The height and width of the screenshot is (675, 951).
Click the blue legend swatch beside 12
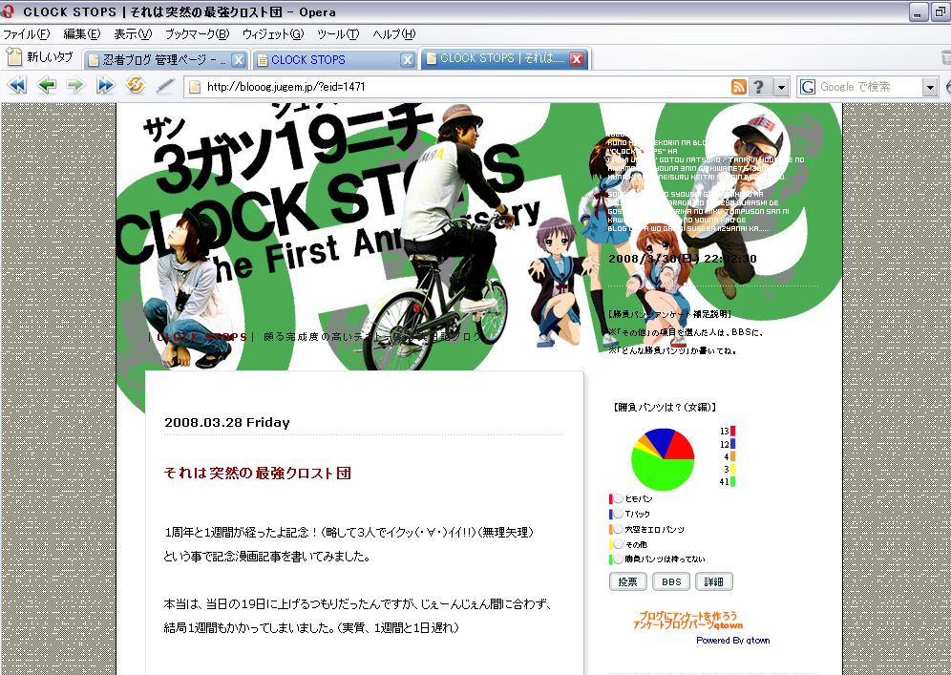pos(732,444)
